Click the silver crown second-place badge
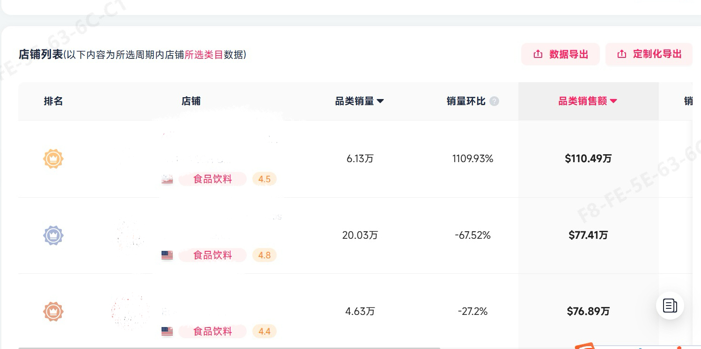The height and width of the screenshot is (349, 701). [x=53, y=235]
